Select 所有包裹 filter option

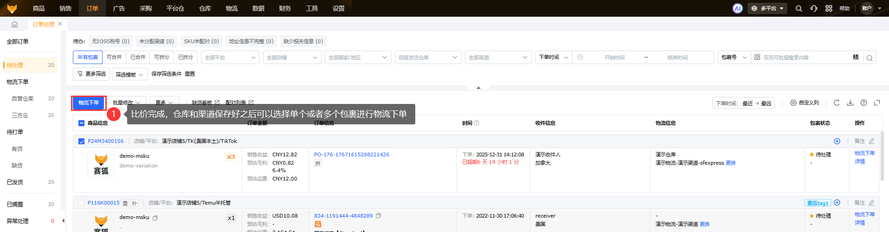coord(88,57)
